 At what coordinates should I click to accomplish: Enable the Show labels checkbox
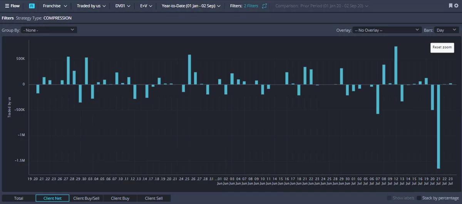pyautogui.click(x=389, y=198)
